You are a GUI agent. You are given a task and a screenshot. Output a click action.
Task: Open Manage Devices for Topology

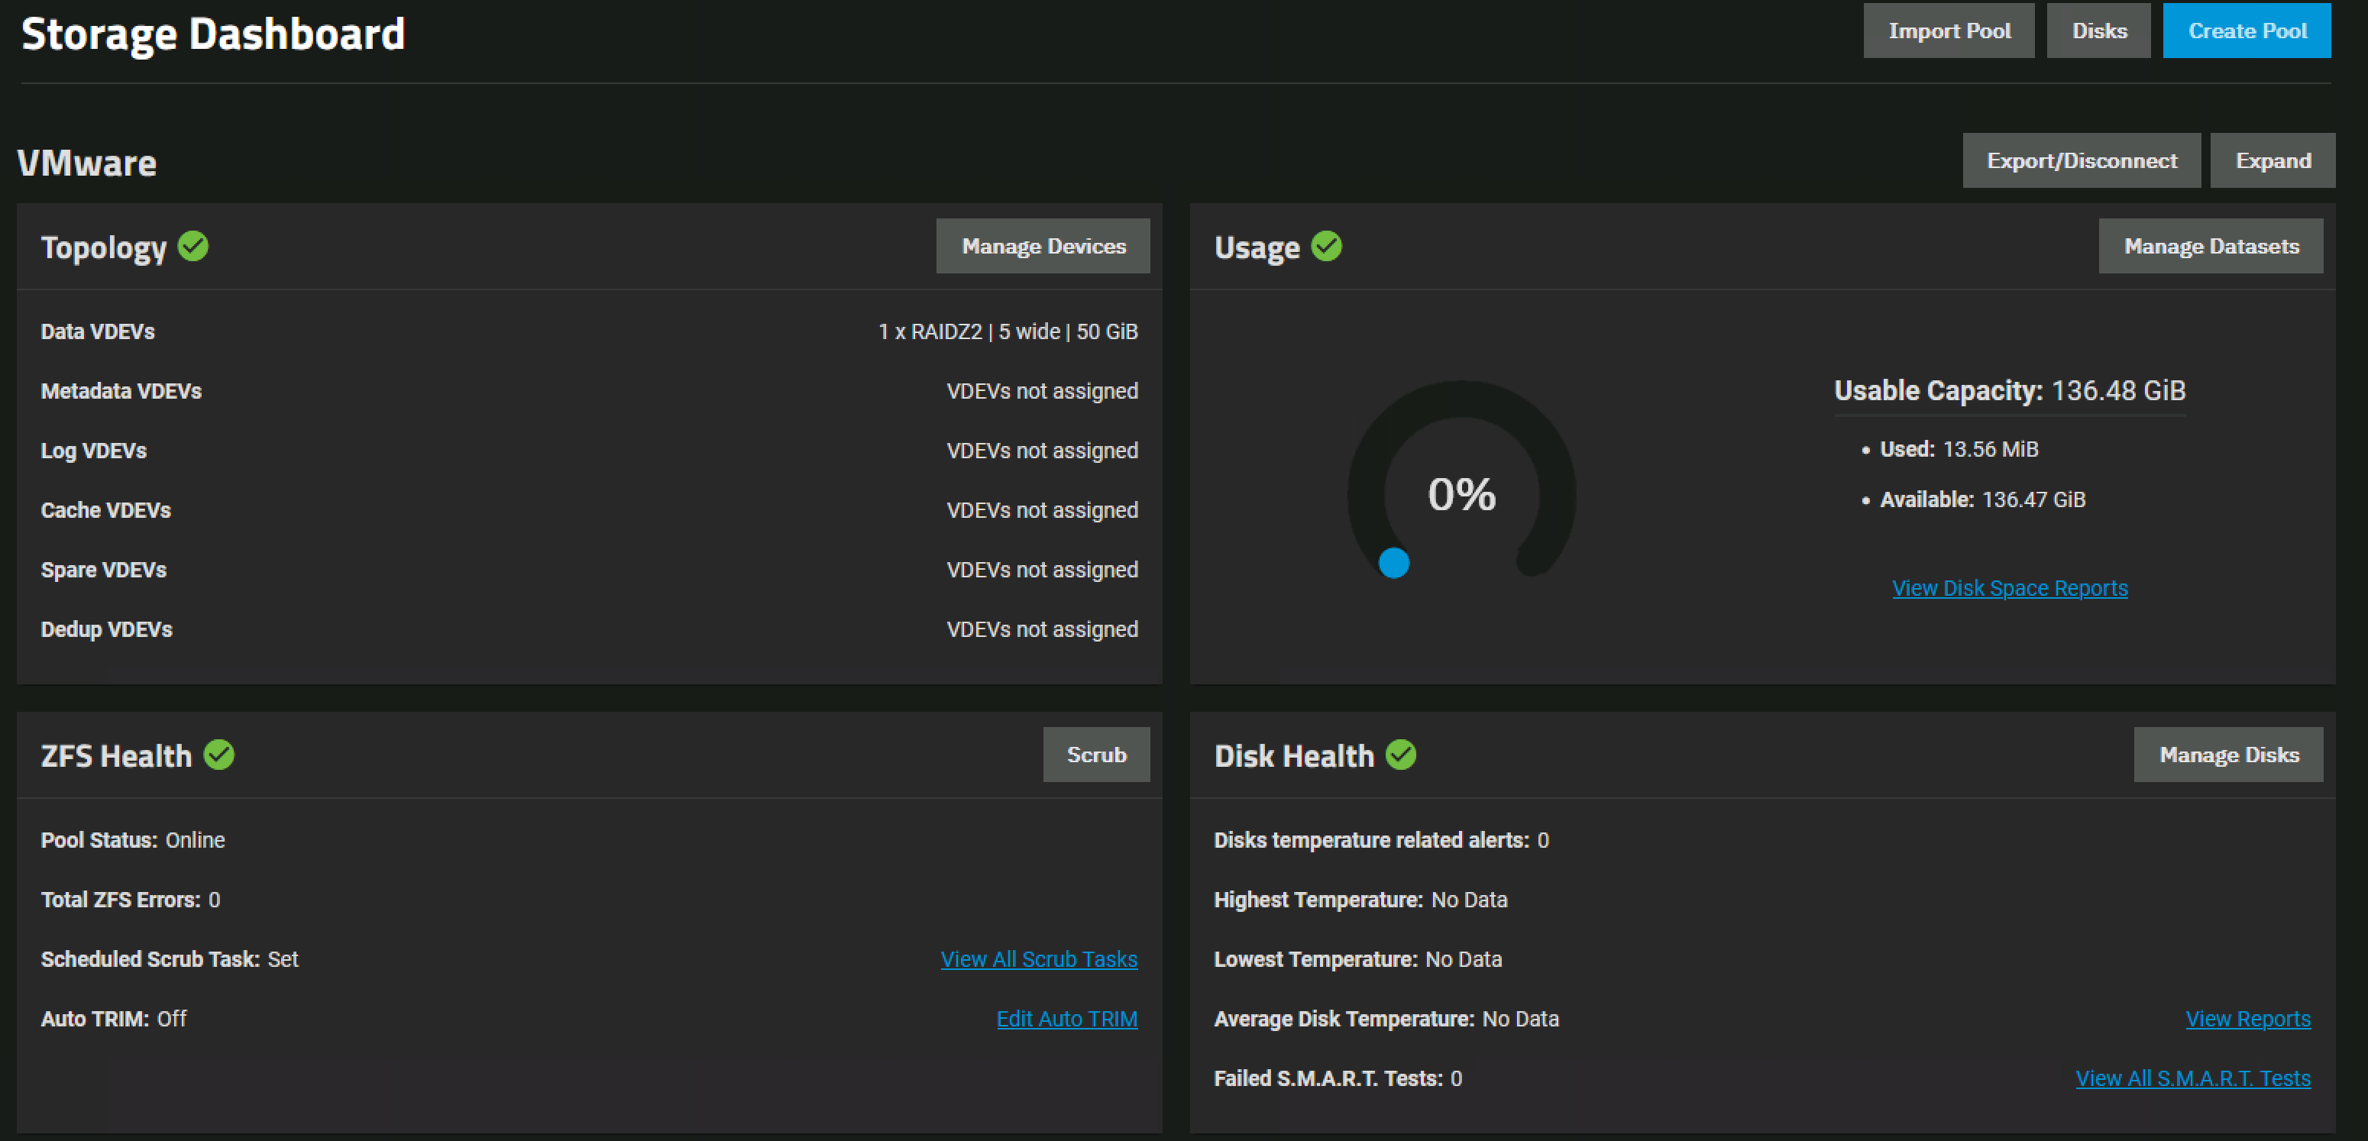[x=1043, y=247]
